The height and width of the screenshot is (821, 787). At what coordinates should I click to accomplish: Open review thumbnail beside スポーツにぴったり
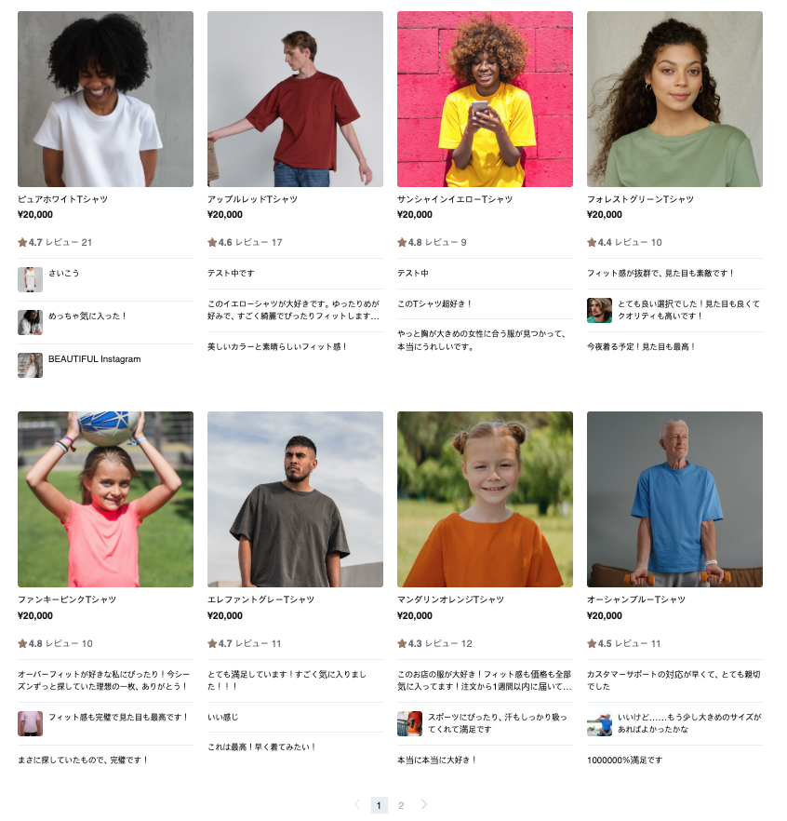point(409,723)
